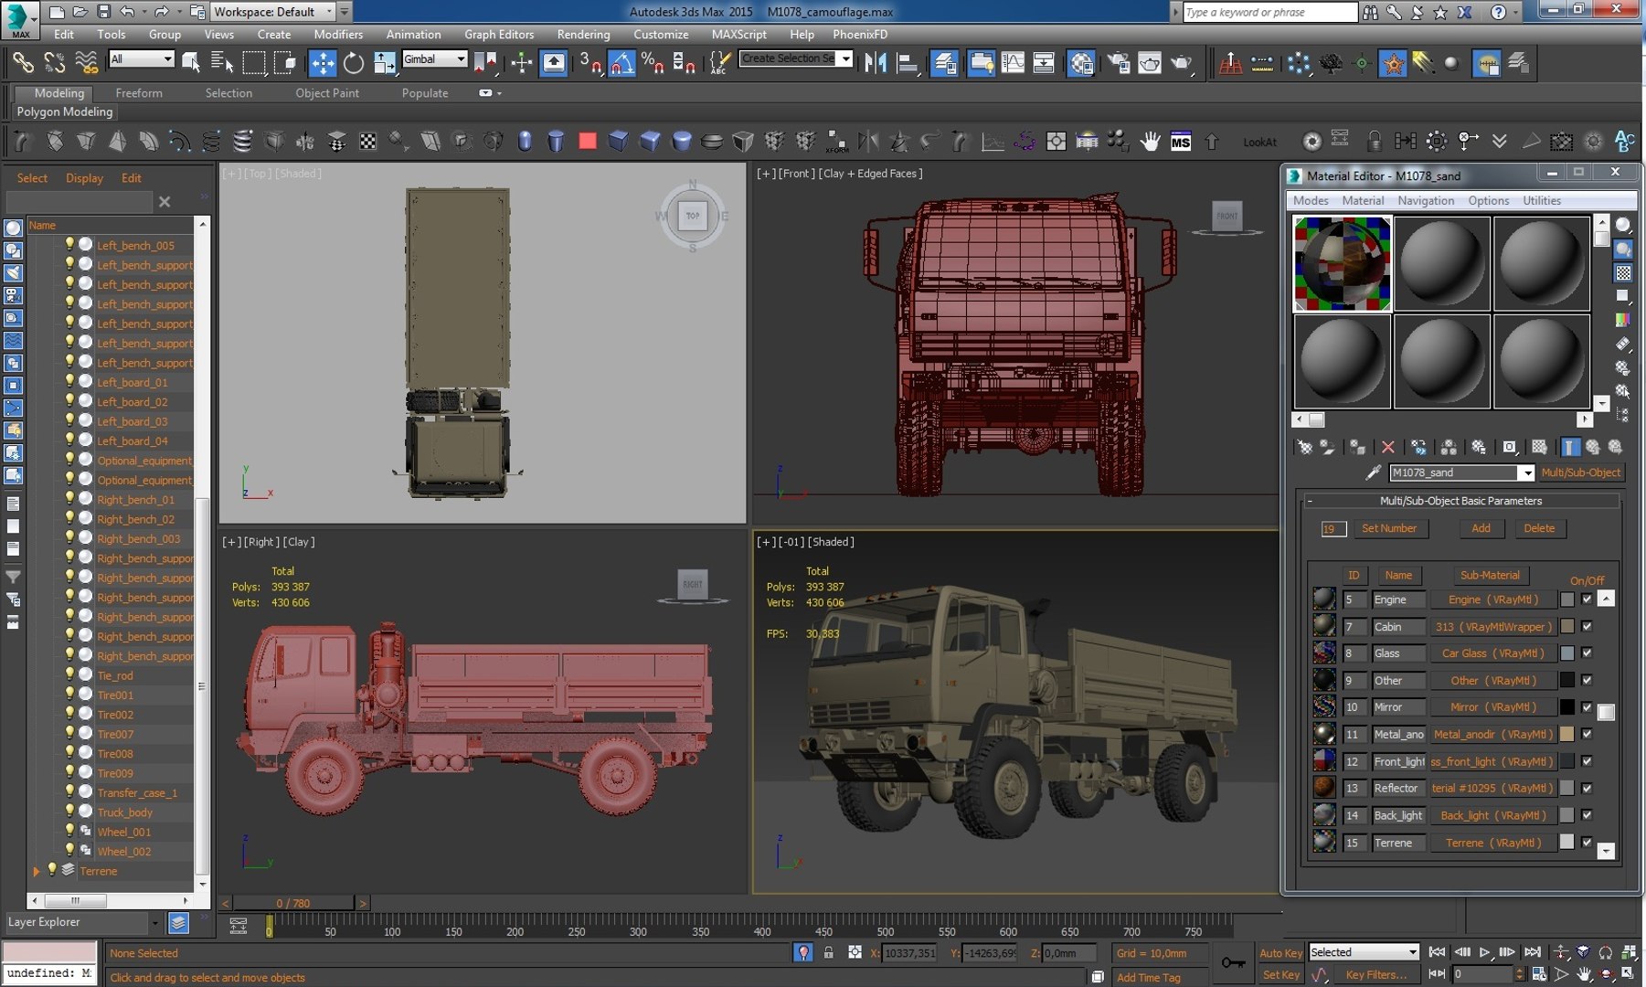Toggle the Glass sub-material checkbox
The image size is (1646, 987).
click(1587, 653)
